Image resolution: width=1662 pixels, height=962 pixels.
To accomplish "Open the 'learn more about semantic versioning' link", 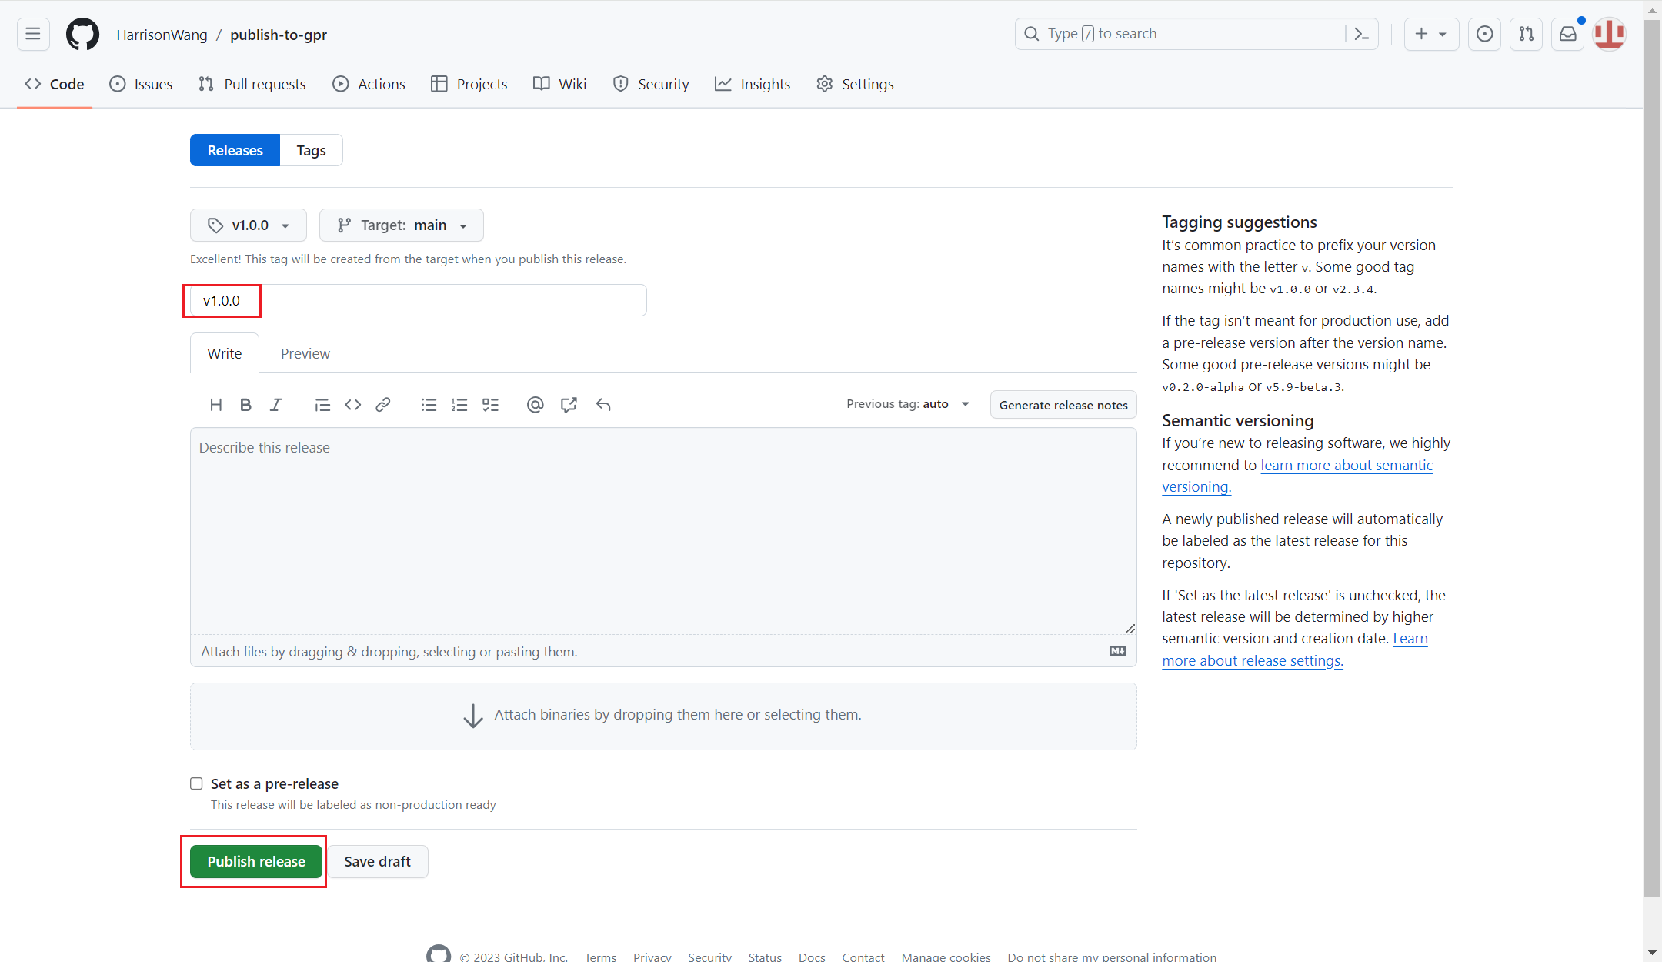I will coord(1347,465).
